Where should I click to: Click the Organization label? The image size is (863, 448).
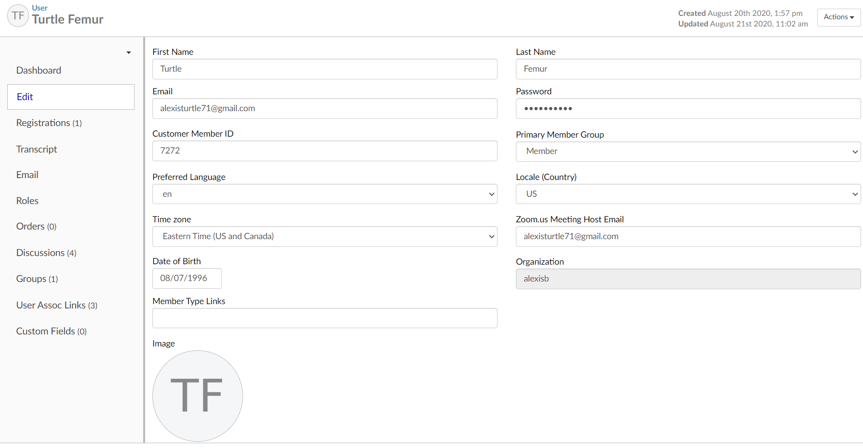540,262
